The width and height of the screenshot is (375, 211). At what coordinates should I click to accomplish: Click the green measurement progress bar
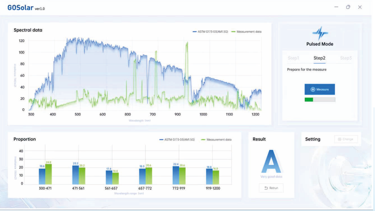(x=320, y=99)
